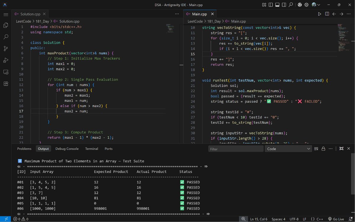Open the Source Control view

point(6,49)
